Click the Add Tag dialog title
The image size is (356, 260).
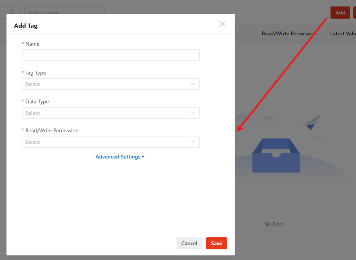[x=26, y=26]
